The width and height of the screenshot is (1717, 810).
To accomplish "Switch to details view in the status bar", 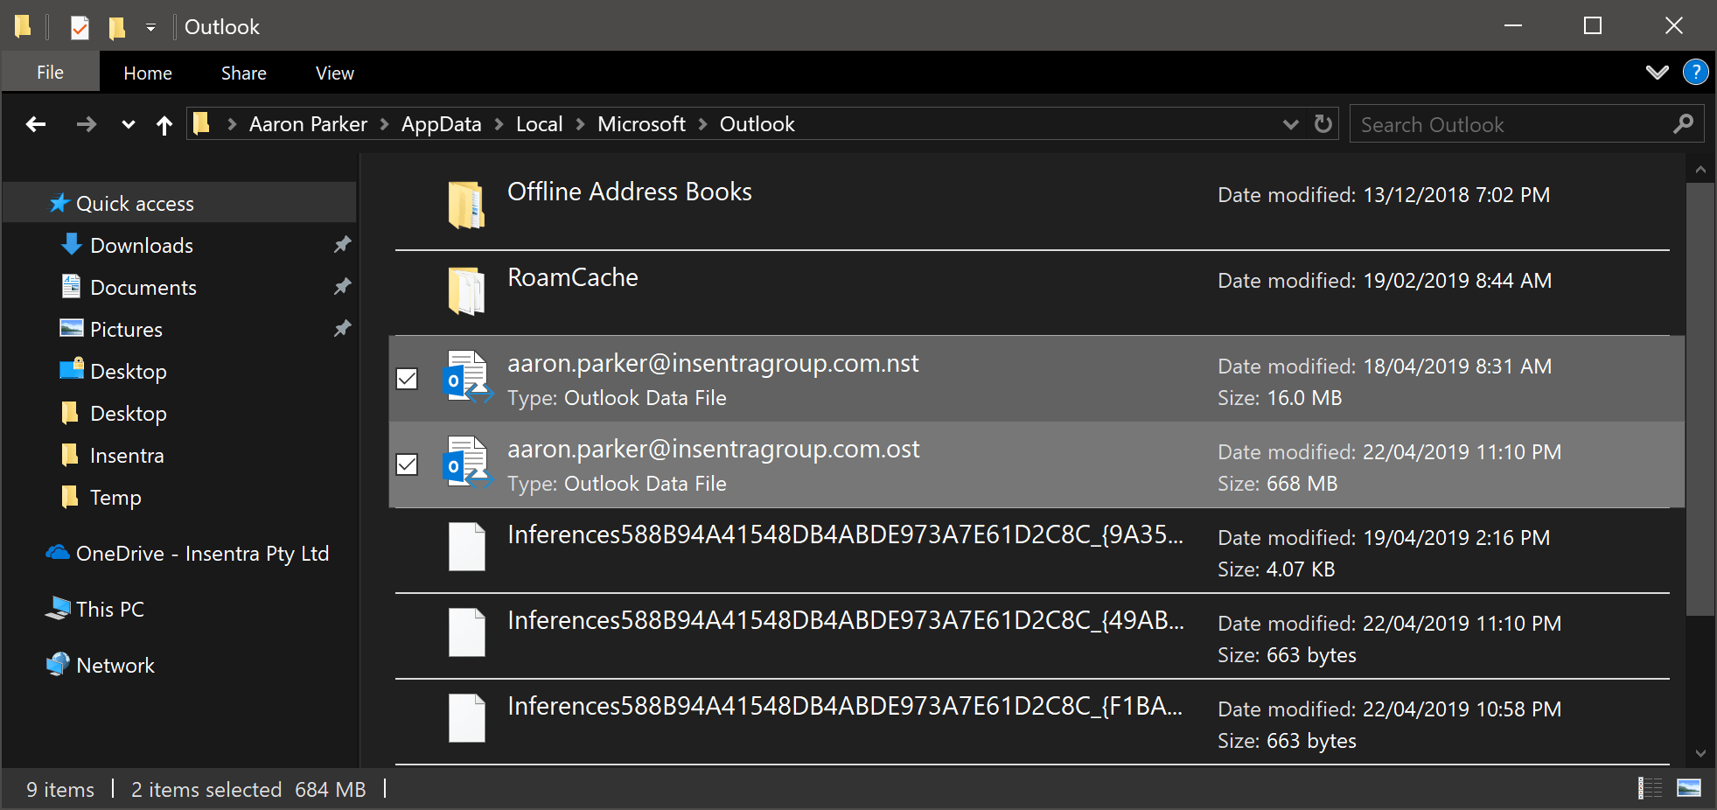I will tap(1651, 788).
